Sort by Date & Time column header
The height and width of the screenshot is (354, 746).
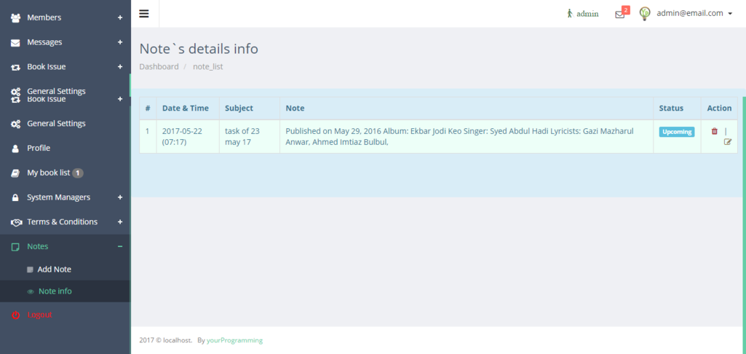click(x=185, y=108)
